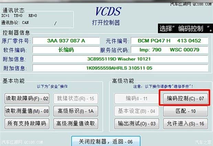Start 输出测试(O) - 03
This screenshot has height=146, width=213.
pos(137,124)
